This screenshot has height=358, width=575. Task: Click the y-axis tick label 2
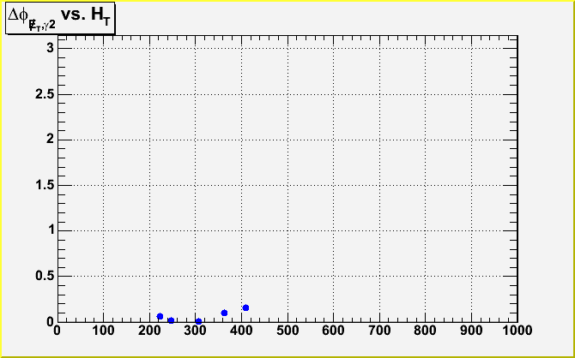pos(50,139)
